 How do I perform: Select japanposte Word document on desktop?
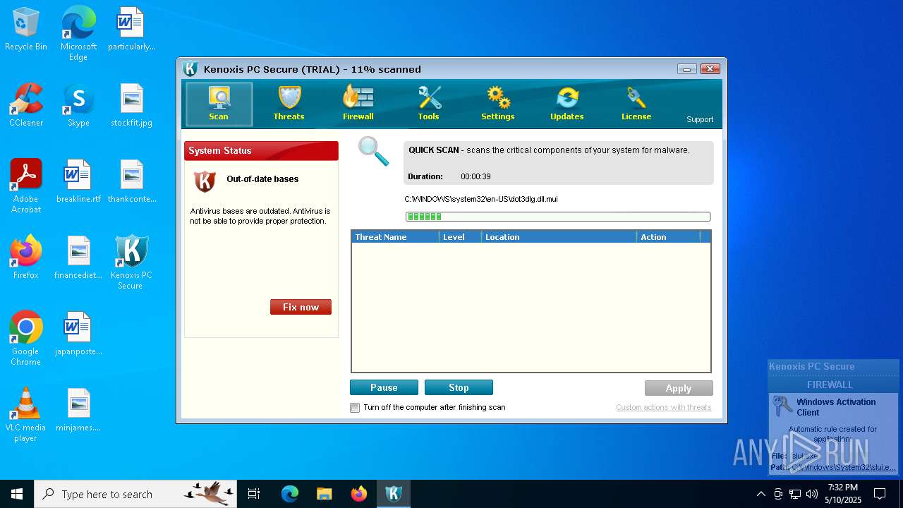(78, 334)
